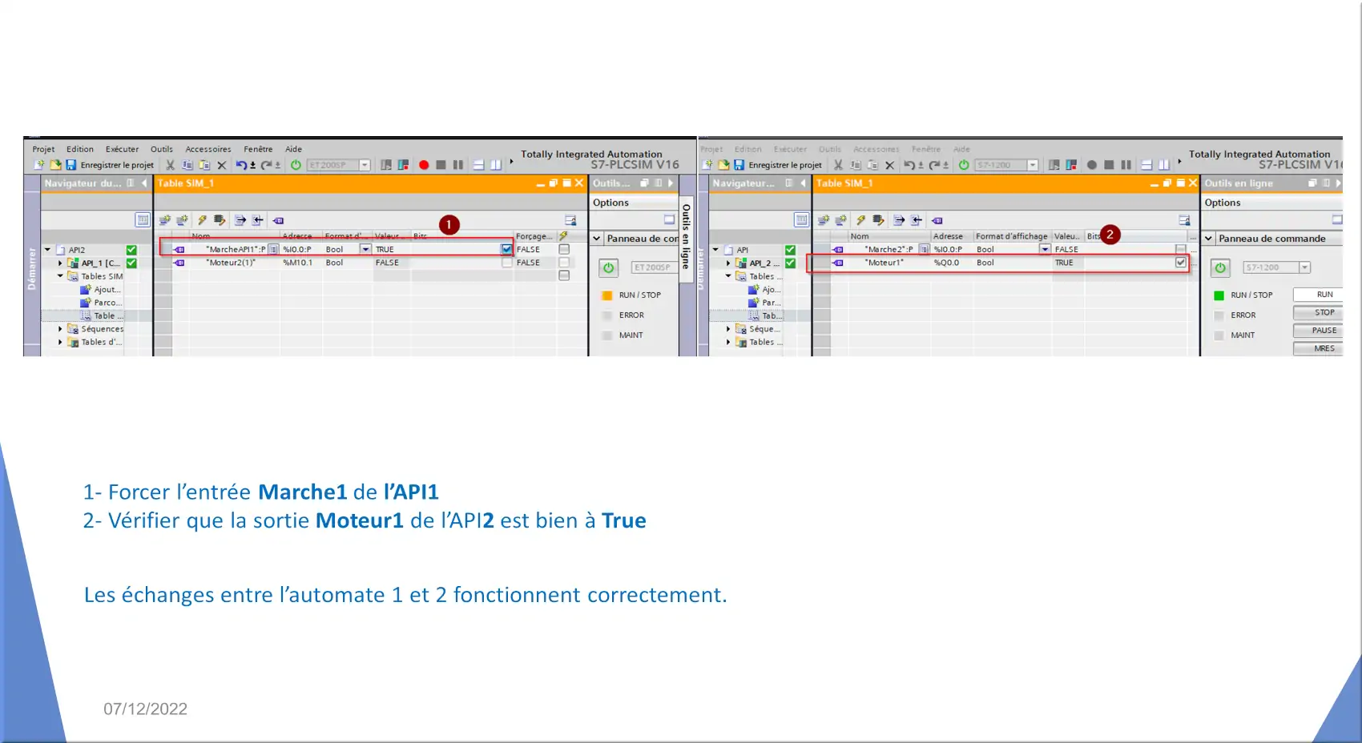Click the open project icon in S7-1200 window
Viewport: 1362px width, 743px height.
coord(723,165)
